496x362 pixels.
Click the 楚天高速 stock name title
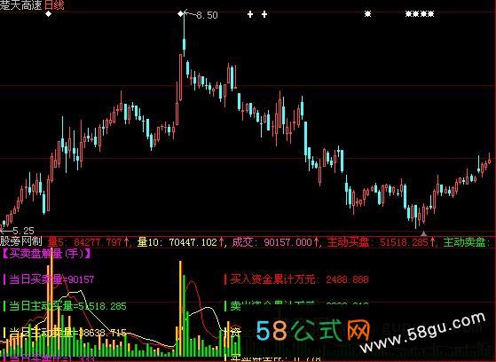click(21, 4)
